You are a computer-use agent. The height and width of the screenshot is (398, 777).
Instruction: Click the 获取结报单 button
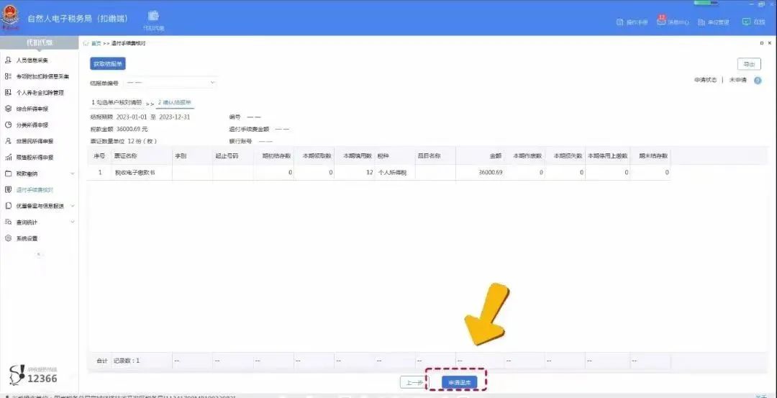[107, 64]
